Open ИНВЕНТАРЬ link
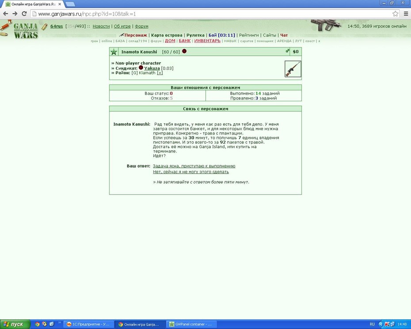 [207, 41]
